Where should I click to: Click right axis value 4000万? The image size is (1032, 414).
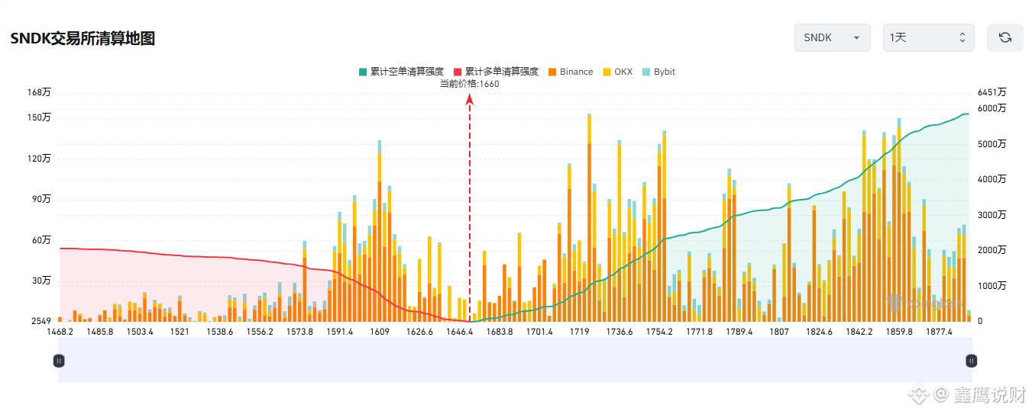tap(992, 179)
